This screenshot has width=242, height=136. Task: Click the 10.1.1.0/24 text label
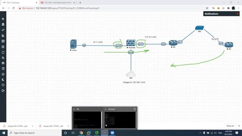[x=98, y=42]
